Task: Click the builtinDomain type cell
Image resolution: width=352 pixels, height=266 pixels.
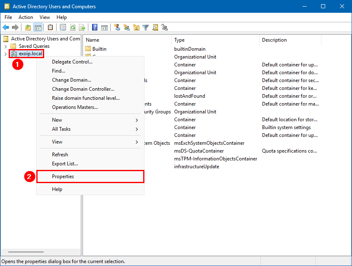Action: tap(190, 49)
